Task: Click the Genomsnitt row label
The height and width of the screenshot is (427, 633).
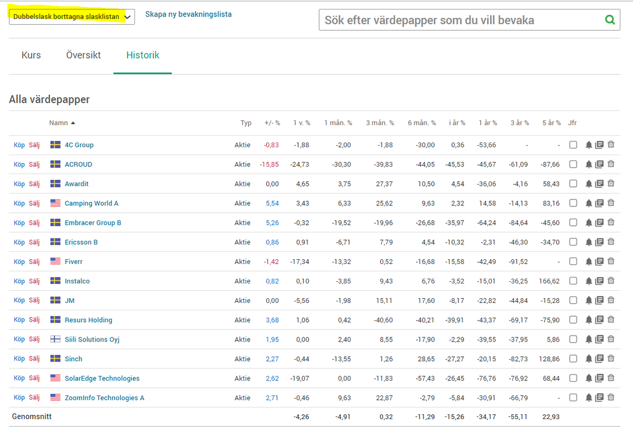Action: (x=32, y=417)
